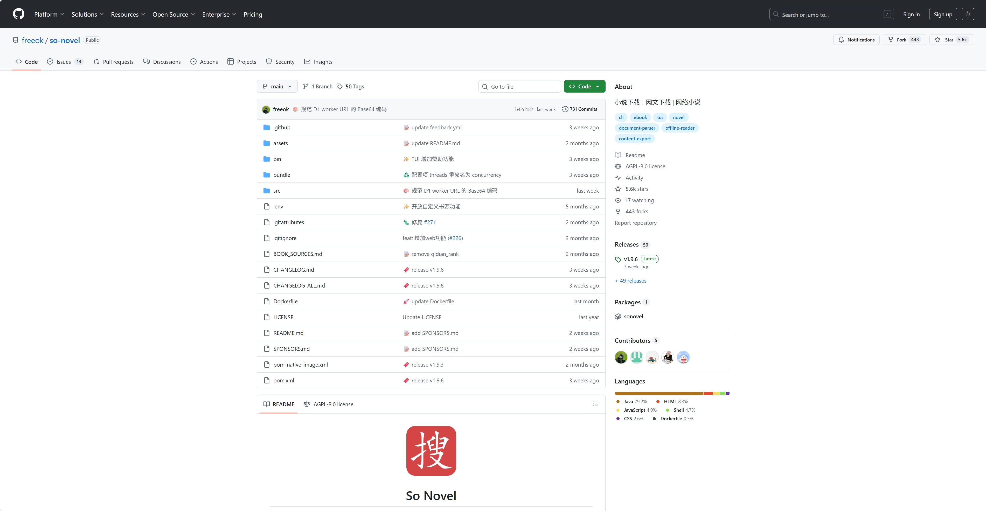Screen dimensions: 986x511
Task: Open the + 49 releases link
Action: click(x=630, y=281)
